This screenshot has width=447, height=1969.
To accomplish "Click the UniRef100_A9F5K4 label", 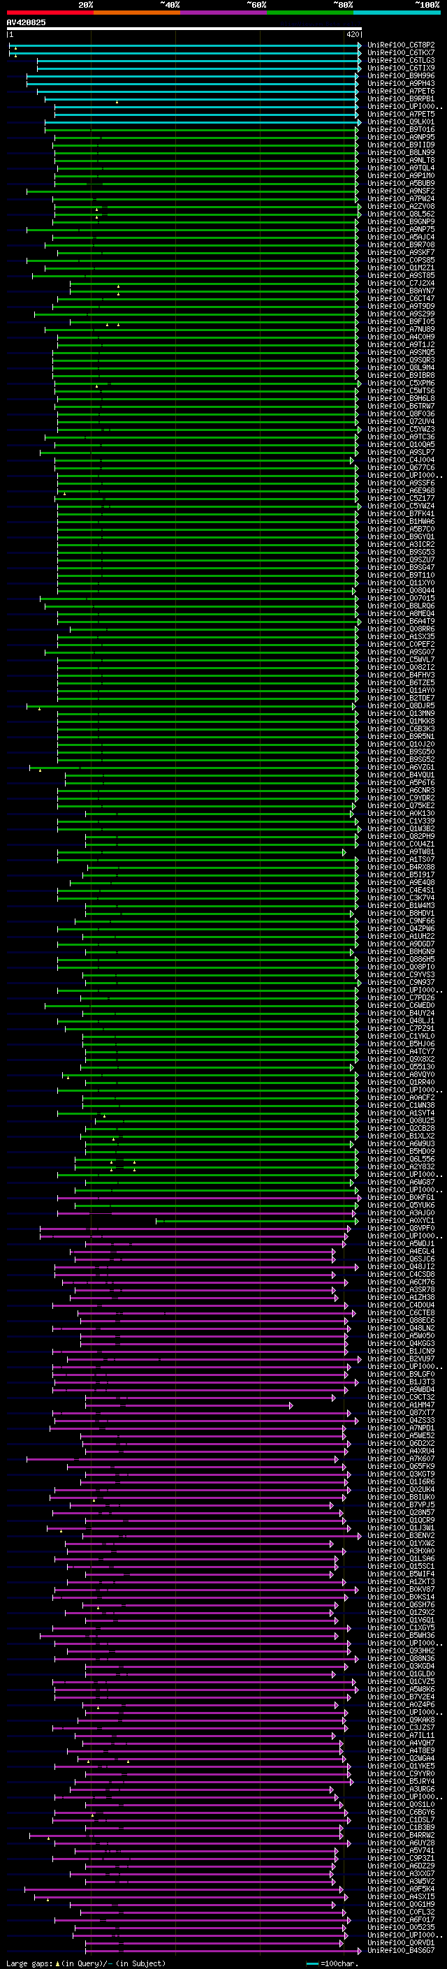I will (401, 1889).
